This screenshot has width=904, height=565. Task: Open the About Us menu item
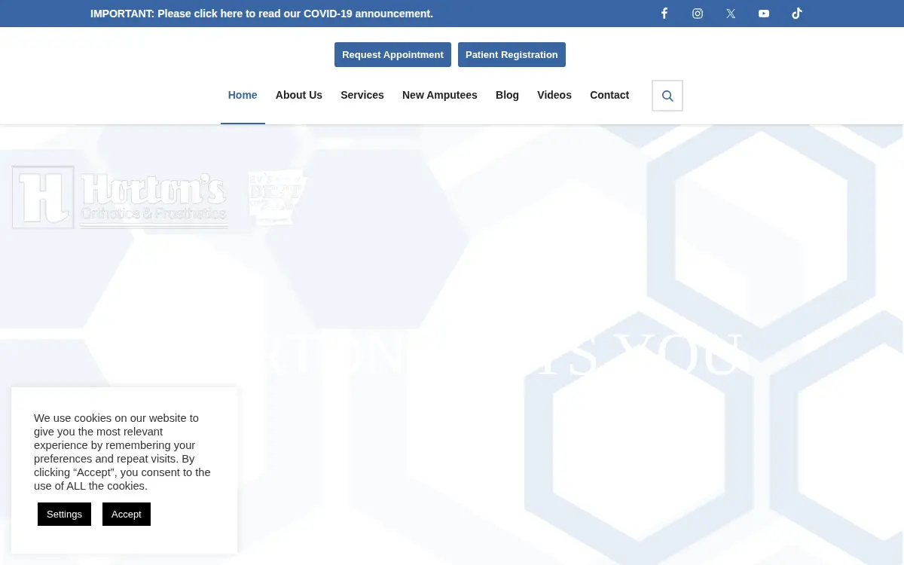pyautogui.click(x=299, y=95)
